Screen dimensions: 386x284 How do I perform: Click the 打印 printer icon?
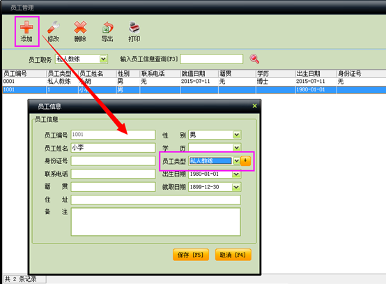click(x=134, y=27)
